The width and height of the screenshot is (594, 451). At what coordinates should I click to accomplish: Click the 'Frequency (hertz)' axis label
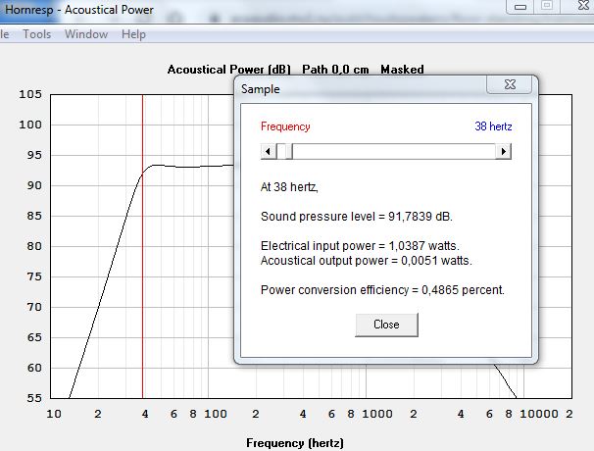(x=295, y=442)
